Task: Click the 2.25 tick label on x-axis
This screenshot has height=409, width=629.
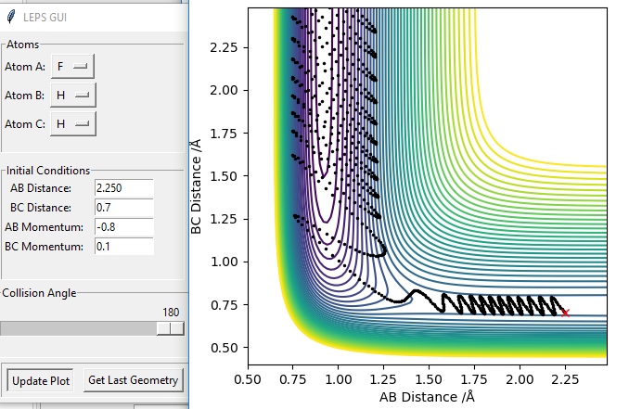Action: tap(565, 379)
